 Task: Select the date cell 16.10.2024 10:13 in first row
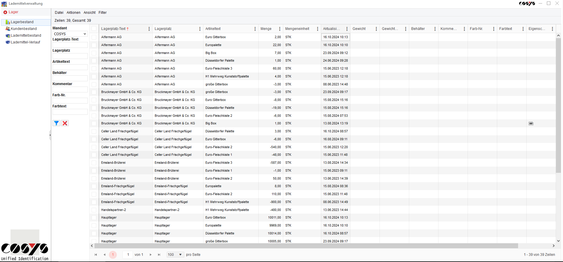[x=336, y=37]
